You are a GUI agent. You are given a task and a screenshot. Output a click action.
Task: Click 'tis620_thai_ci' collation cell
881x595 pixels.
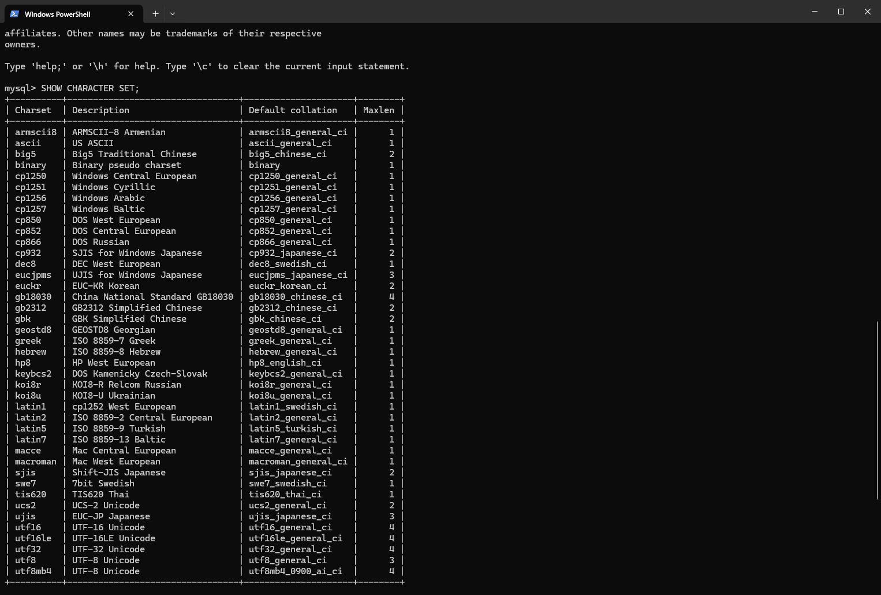pos(285,494)
